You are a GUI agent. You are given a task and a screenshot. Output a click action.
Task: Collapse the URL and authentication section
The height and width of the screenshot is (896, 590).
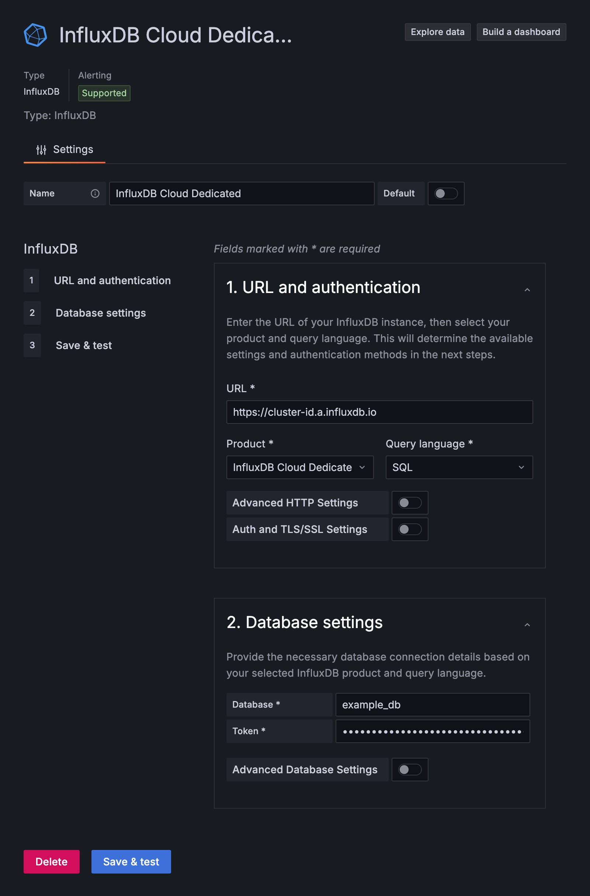tap(527, 289)
